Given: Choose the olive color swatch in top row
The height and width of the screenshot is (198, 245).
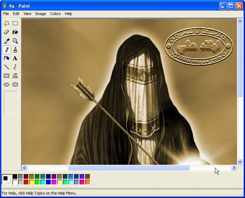Looking at the screenshot, I should tap(32, 177).
